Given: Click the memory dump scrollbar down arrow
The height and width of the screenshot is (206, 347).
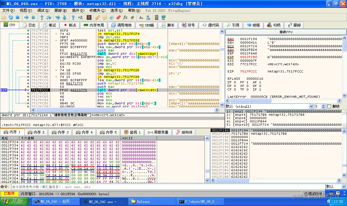Looking at the screenshot, I should [207, 180].
